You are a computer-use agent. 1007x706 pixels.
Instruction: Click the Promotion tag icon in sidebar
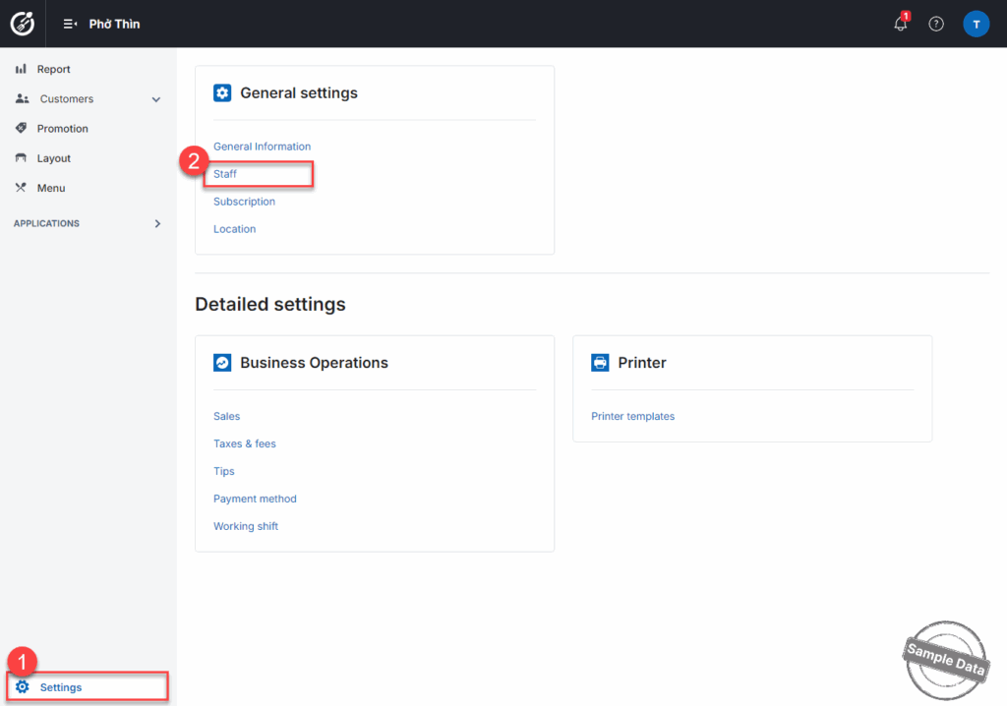(x=21, y=129)
